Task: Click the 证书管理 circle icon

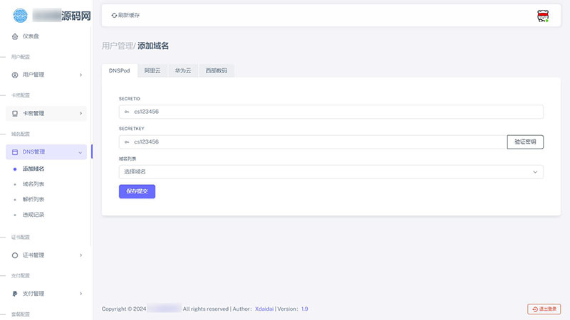Action: (x=15, y=255)
